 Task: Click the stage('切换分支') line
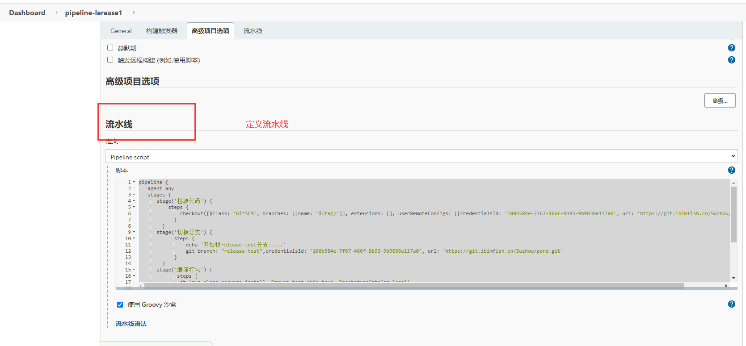(x=184, y=232)
